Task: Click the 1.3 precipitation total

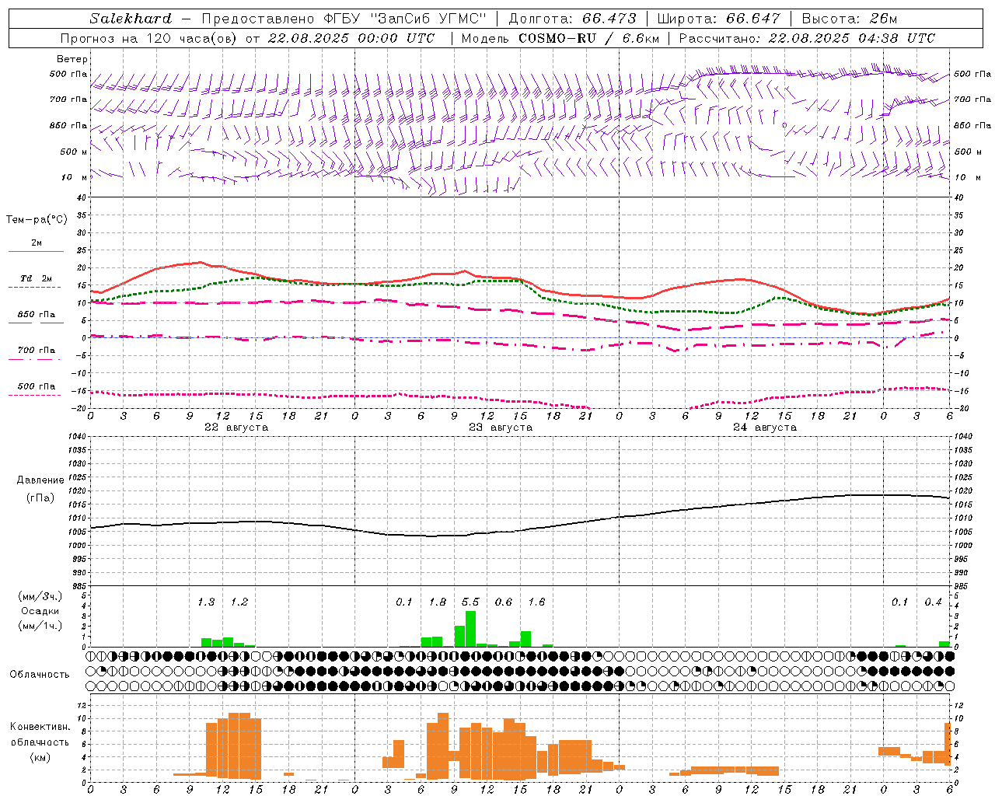Action: click(x=206, y=602)
